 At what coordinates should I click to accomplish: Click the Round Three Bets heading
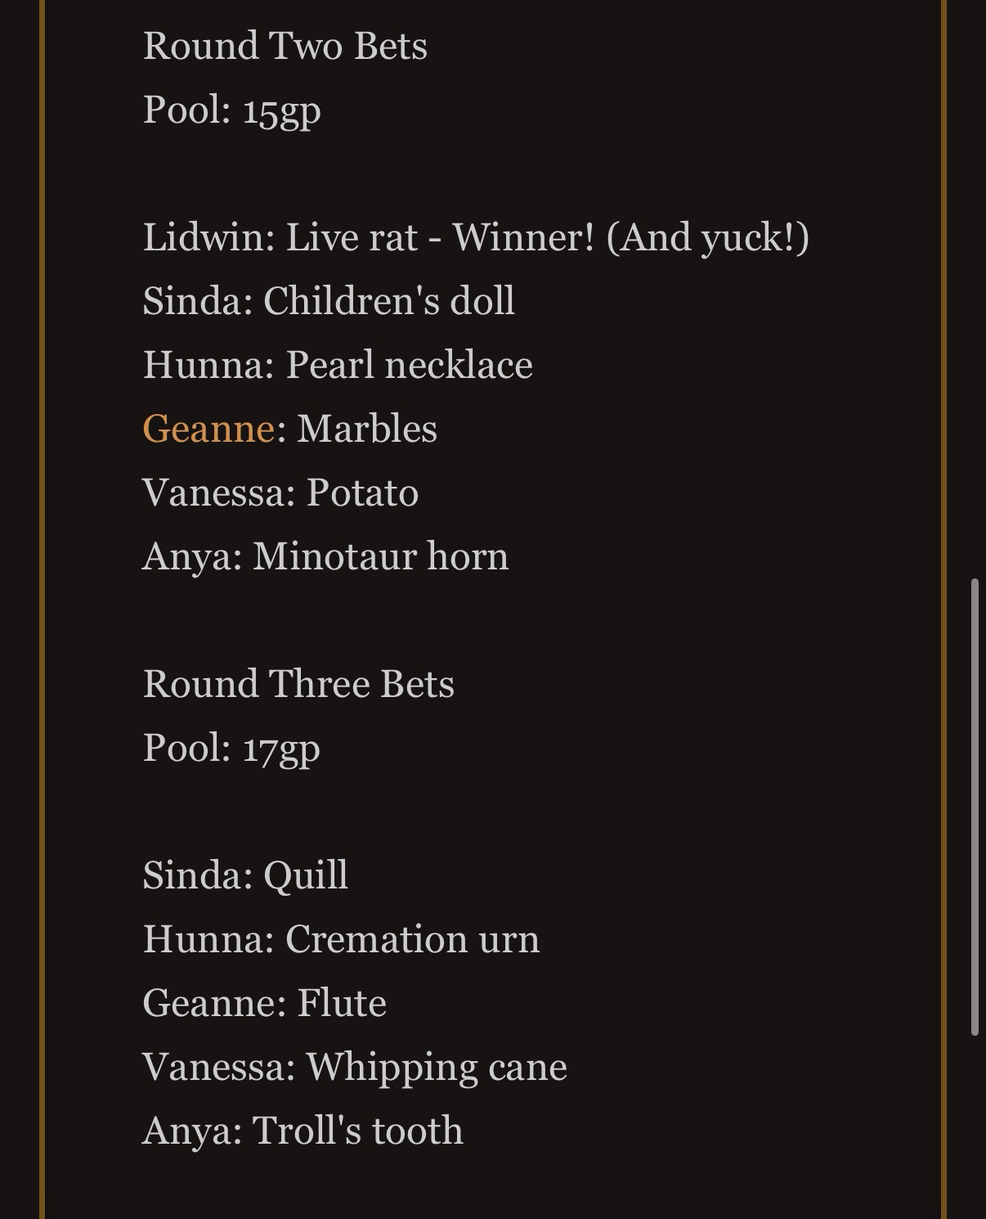(298, 684)
